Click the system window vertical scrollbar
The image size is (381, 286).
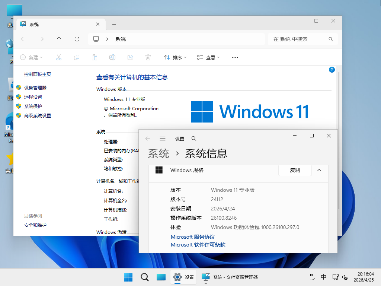pos(339,140)
